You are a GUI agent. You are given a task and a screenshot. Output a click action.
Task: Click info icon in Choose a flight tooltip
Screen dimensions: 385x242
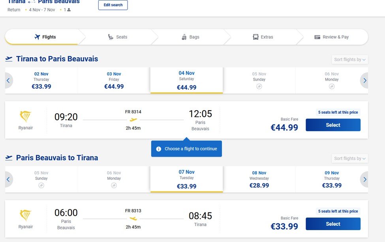pyautogui.click(x=159, y=149)
